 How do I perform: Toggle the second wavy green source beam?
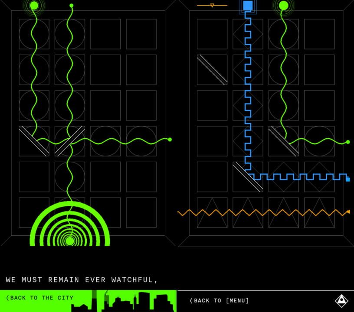(x=70, y=4)
